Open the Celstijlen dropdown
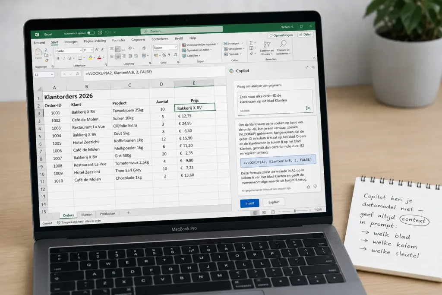 point(191,56)
